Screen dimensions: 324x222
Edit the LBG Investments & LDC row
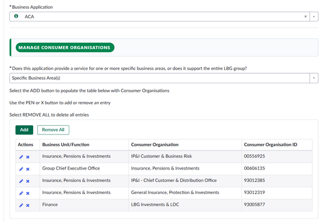(x=21, y=205)
